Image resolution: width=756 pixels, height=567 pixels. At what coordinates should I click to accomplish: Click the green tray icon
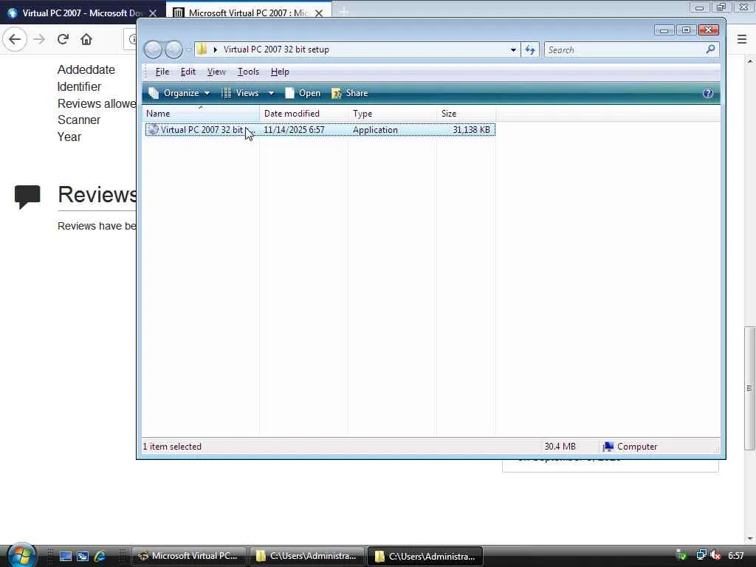point(681,555)
